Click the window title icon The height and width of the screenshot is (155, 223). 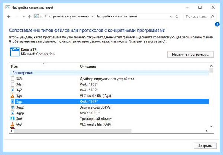click(8, 7)
